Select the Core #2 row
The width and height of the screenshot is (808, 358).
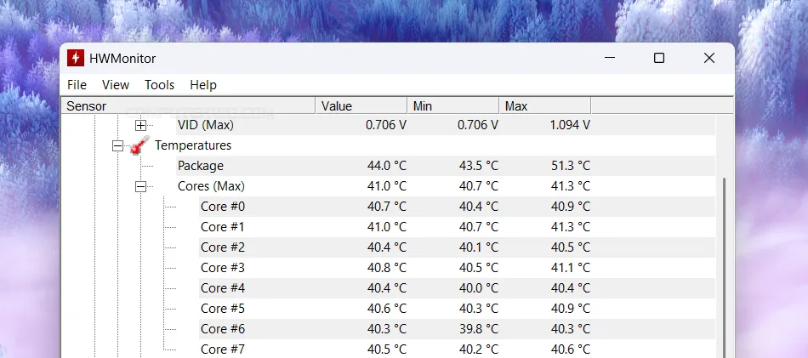pos(457,247)
